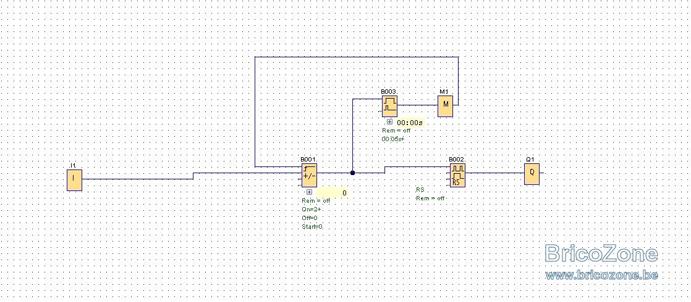Click the 00:00s timer value field
This screenshot has height=302, width=691.
410,123
